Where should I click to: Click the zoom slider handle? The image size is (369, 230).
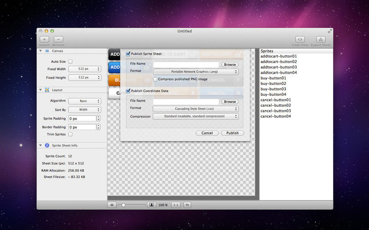(x=123, y=205)
